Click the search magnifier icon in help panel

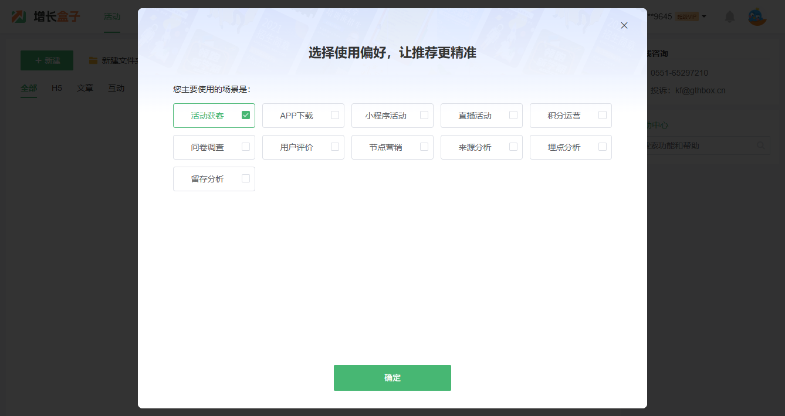(x=760, y=146)
